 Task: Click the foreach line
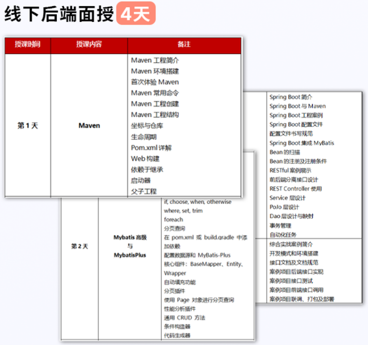coord(173,220)
